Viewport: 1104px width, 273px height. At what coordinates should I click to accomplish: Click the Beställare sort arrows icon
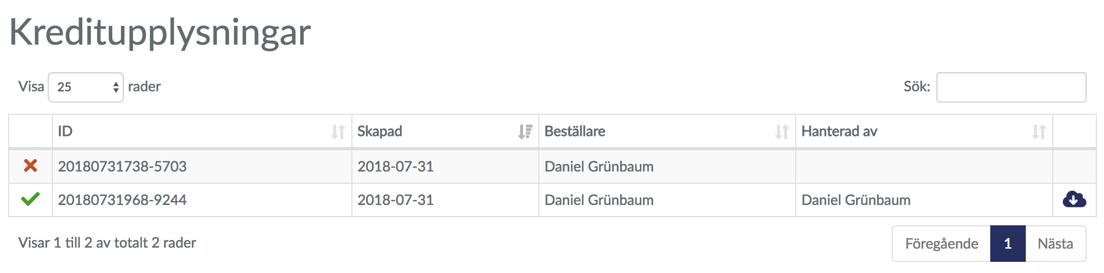(782, 132)
